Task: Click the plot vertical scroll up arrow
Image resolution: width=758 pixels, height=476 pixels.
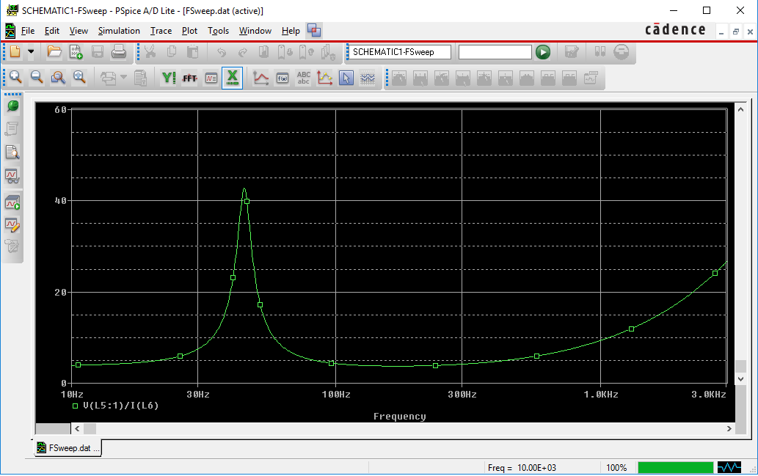Action: pyautogui.click(x=740, y=110)
